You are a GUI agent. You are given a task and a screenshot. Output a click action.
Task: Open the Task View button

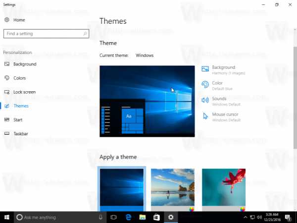[x=113, y=217]
